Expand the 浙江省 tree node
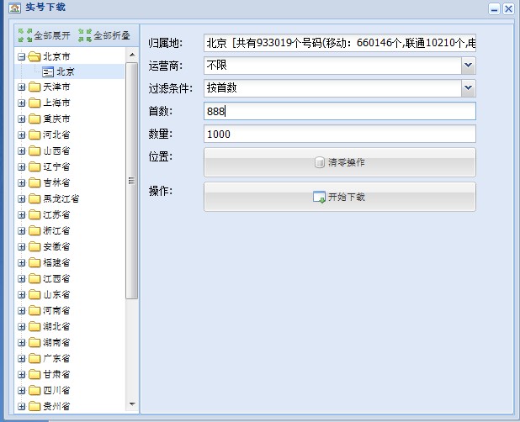The width and height of the screenshot is (520, 422). (21, 231)
